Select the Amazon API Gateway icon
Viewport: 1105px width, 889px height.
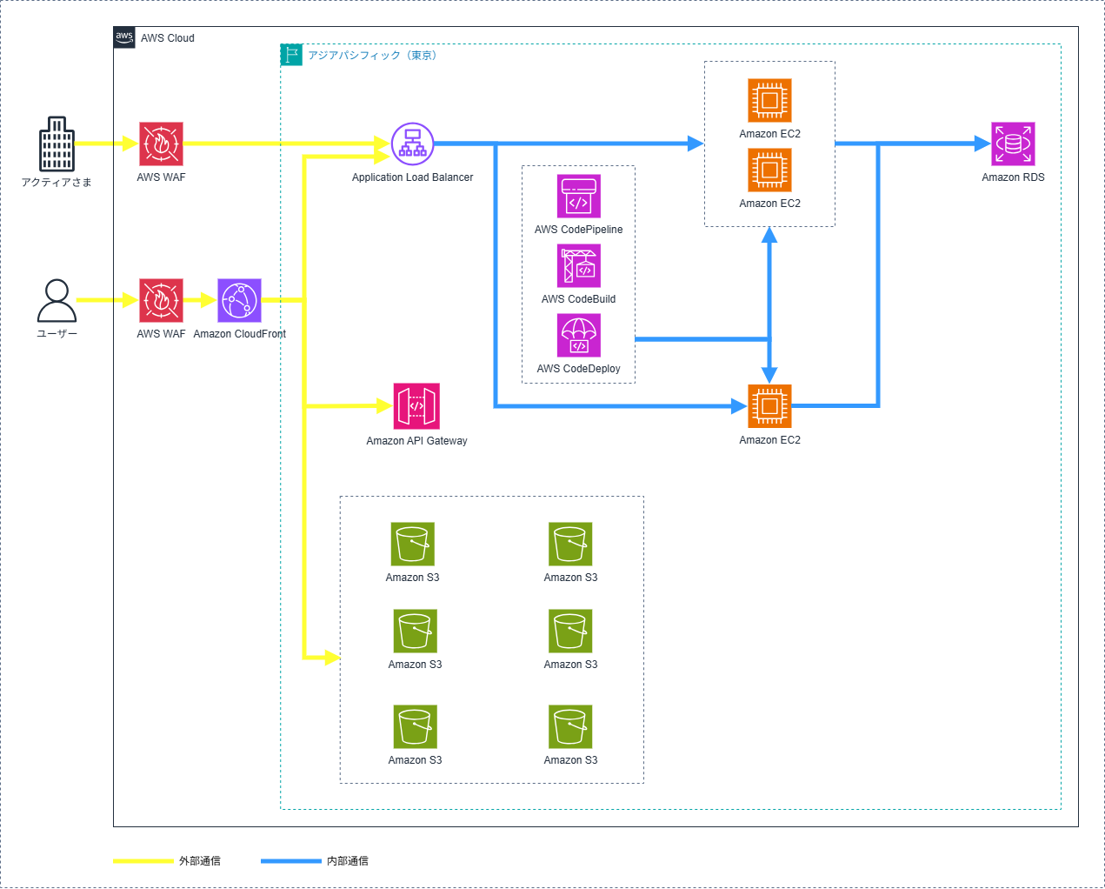pos(416,406)
